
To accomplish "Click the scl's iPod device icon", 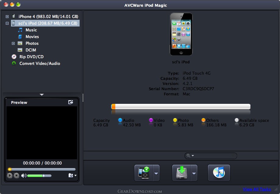I will tap(13, 23).
